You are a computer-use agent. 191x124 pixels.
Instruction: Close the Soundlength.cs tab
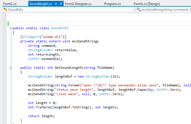(x=61, y=4)
